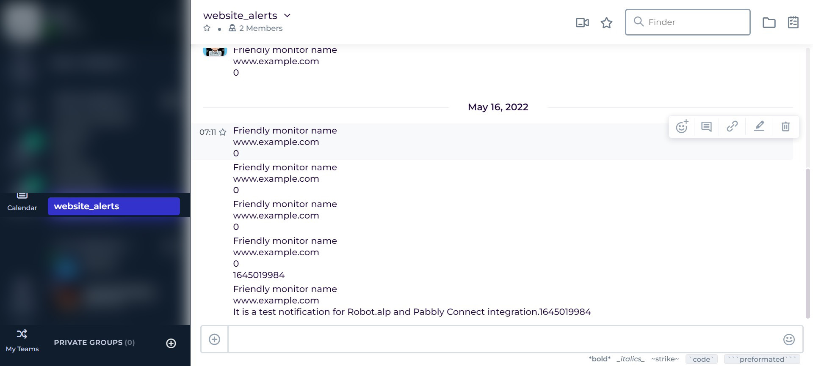Click the _italics_ formatting hint

tap(631, 359)
